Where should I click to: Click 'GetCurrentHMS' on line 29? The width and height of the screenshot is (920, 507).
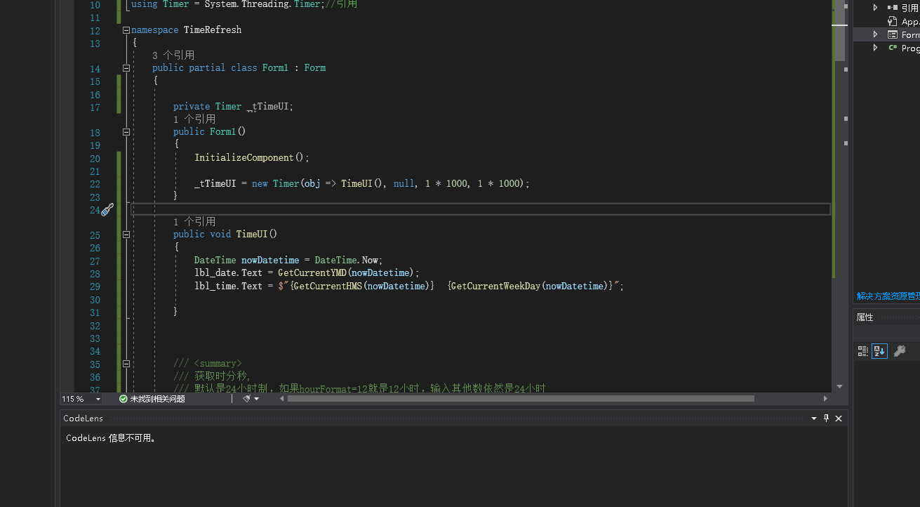click(x=328, y=286)
